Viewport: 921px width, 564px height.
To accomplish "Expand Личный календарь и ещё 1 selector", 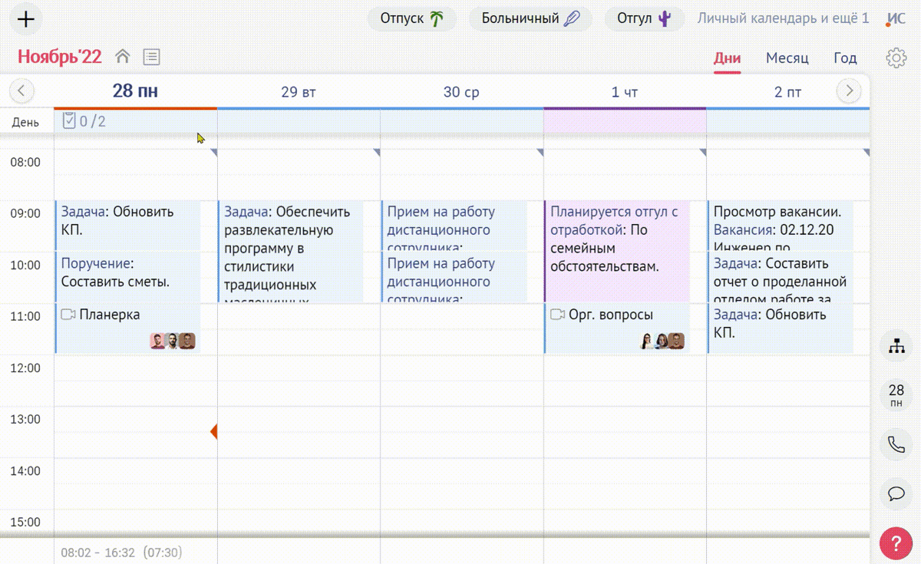I will coord(782,18).
